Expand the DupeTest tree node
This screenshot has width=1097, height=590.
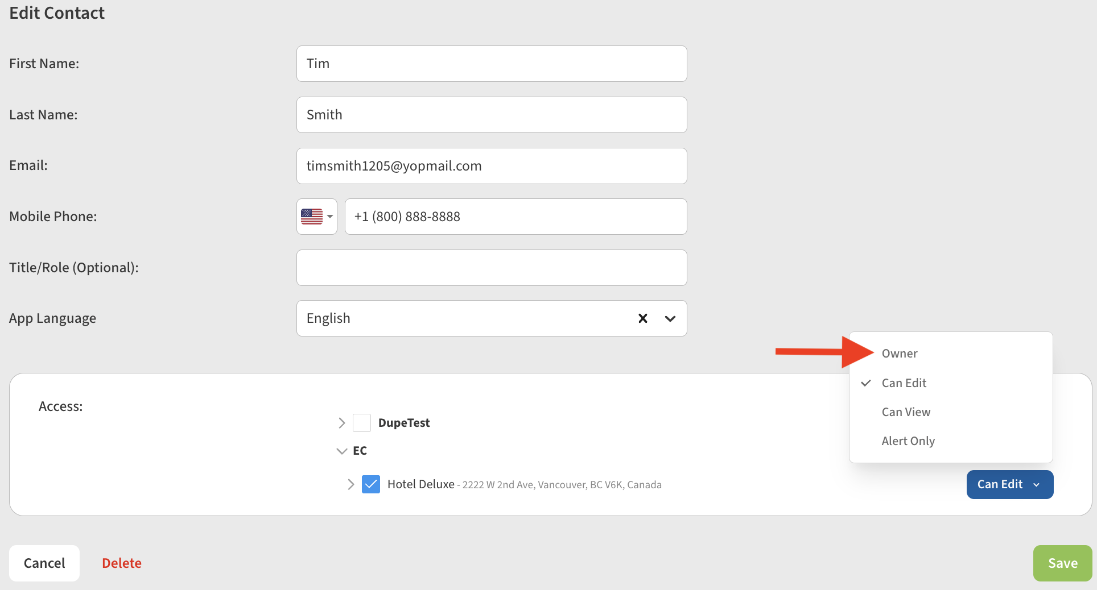[341, 423]
